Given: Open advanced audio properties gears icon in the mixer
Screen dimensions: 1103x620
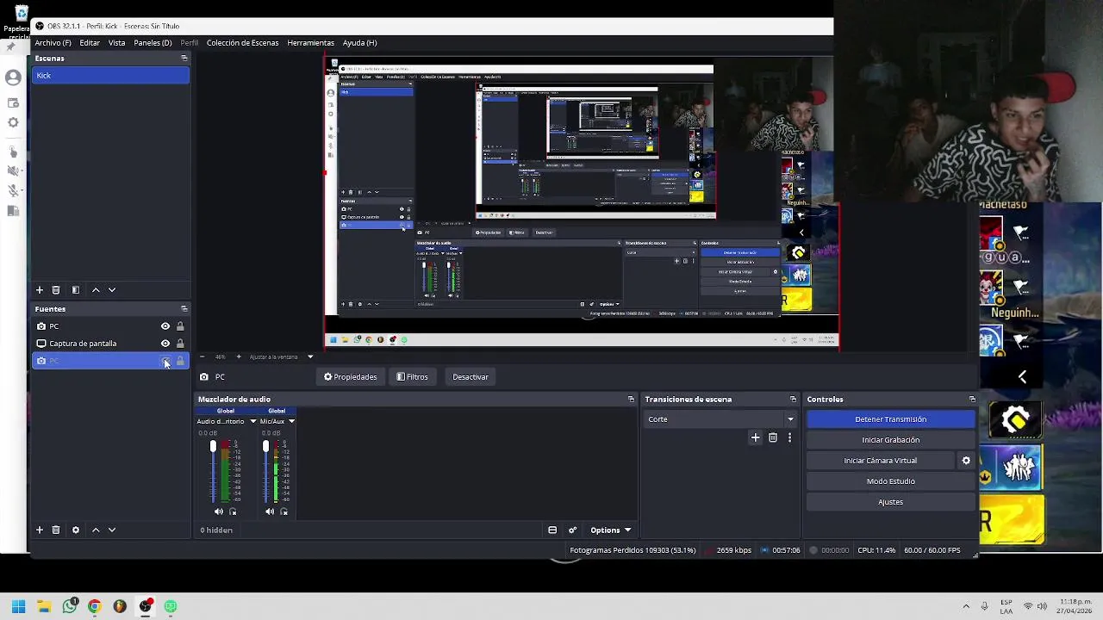Looking at the screenshot, I should pyautogui.click(x=572, y=530).
